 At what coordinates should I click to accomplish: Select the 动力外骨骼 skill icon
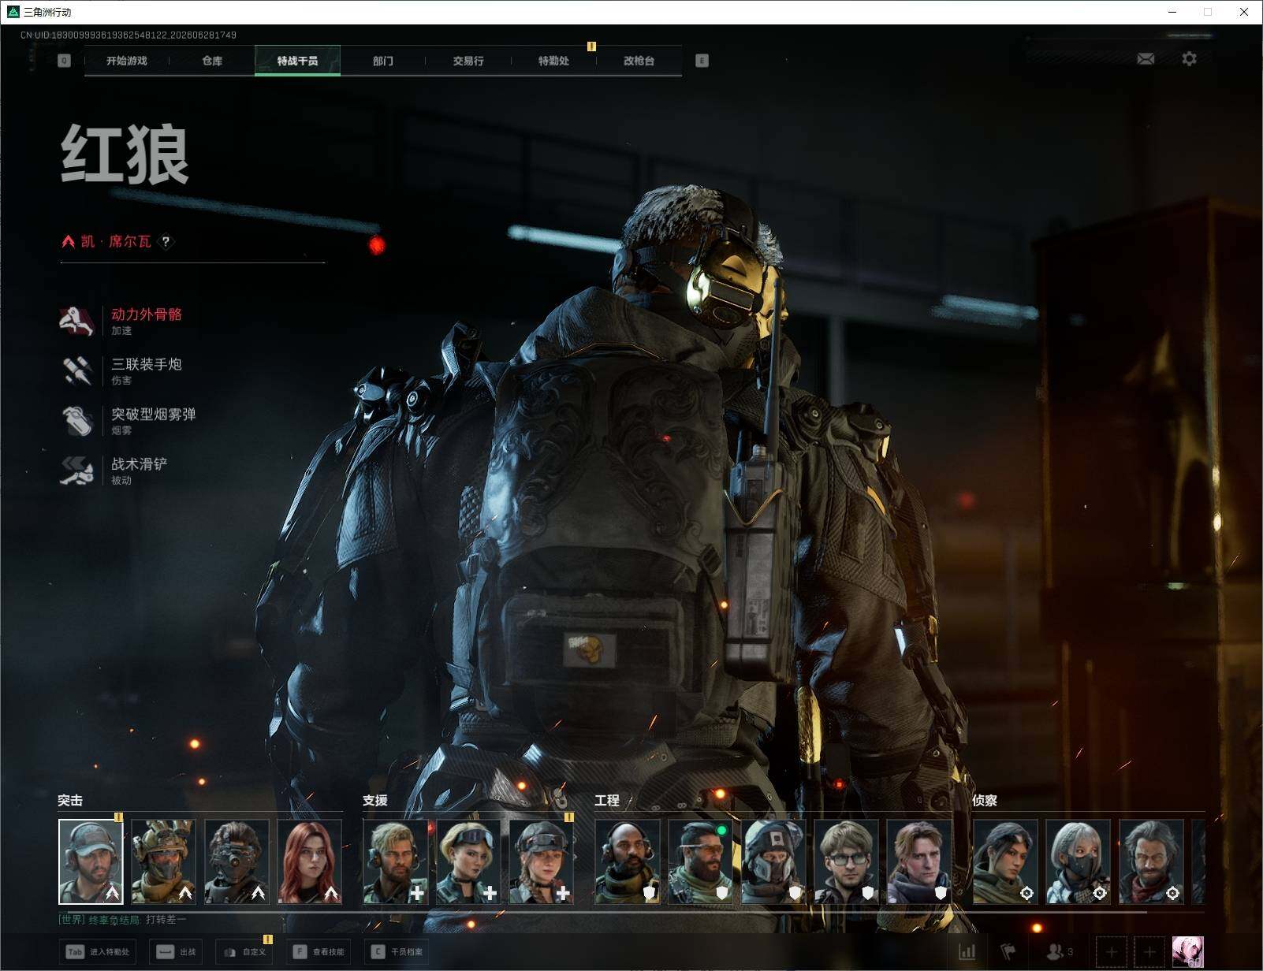tap(76, 321)
